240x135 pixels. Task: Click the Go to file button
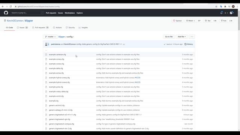[169, 37]
